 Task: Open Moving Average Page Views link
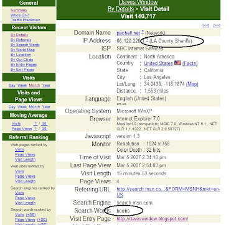[x=22, y=129]
